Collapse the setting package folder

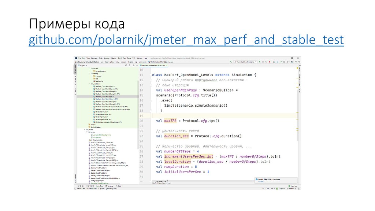coord(89,73)
